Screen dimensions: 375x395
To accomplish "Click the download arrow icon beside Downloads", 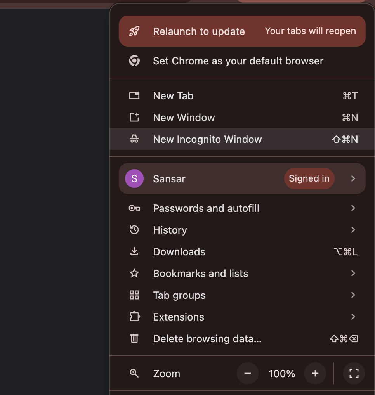I will [x=134, y=251].
